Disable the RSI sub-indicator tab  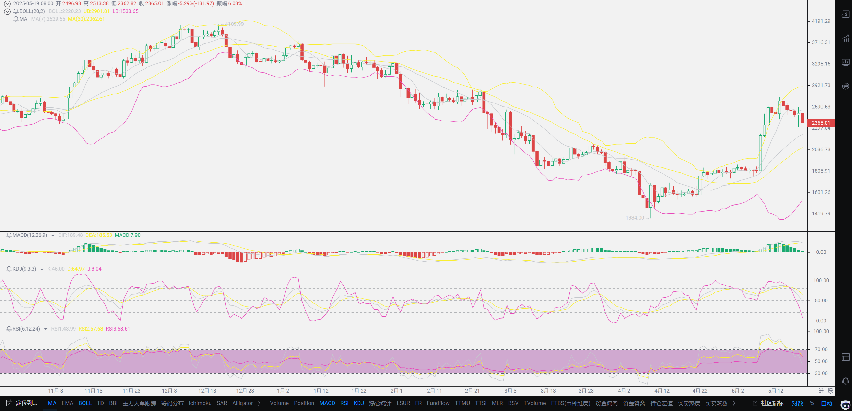(344, 403)
